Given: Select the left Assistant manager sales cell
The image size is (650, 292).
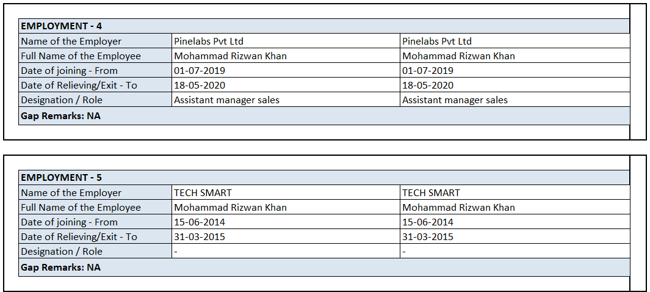Looking at the screenshot, I should pyautogui.click(x=227, y=100).
